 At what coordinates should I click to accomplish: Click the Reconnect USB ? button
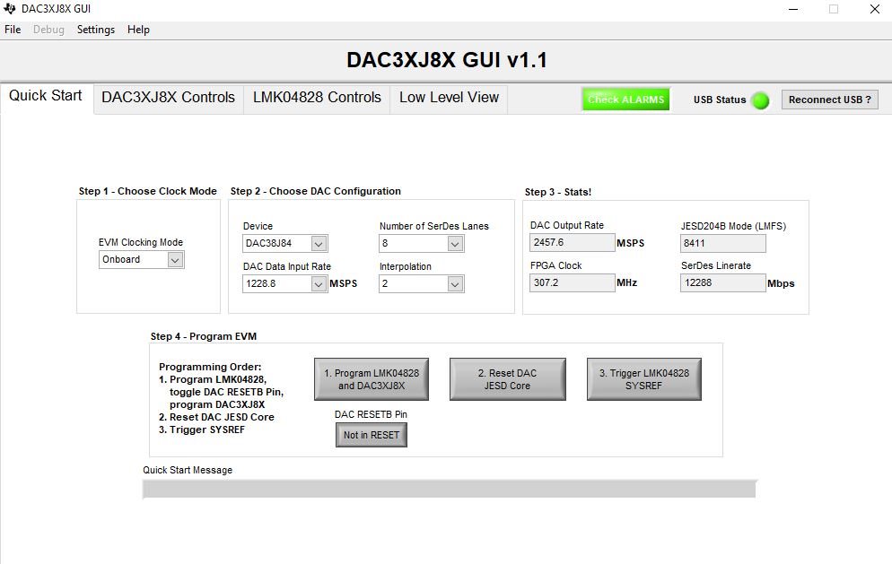tap(829, 100)
